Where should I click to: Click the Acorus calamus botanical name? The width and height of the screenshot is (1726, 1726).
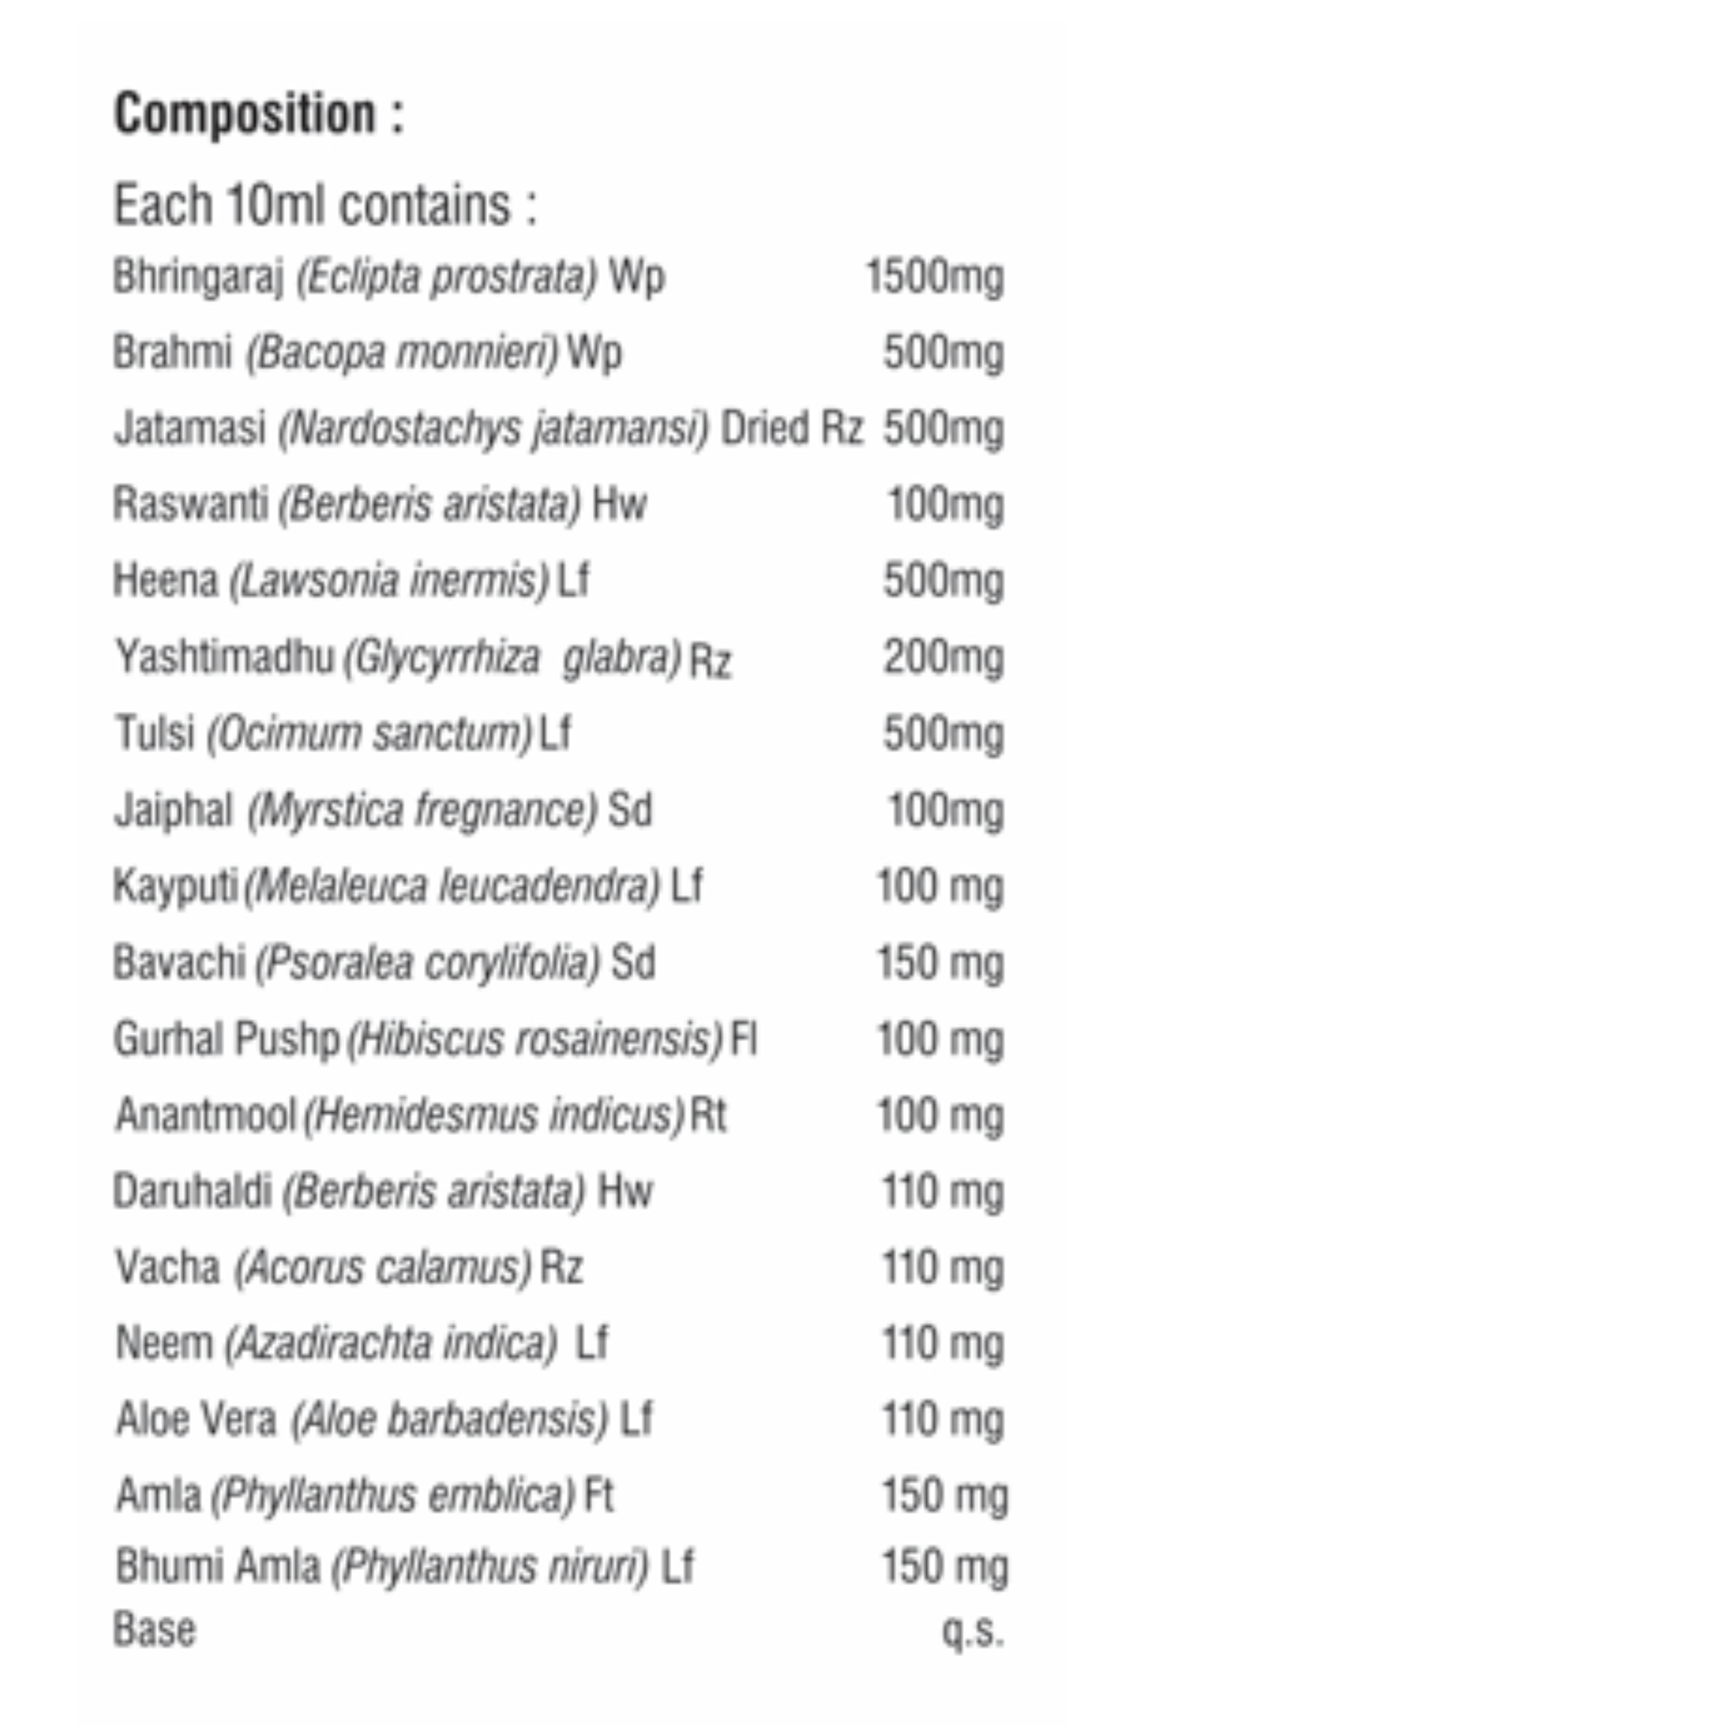pos(383,1267)
